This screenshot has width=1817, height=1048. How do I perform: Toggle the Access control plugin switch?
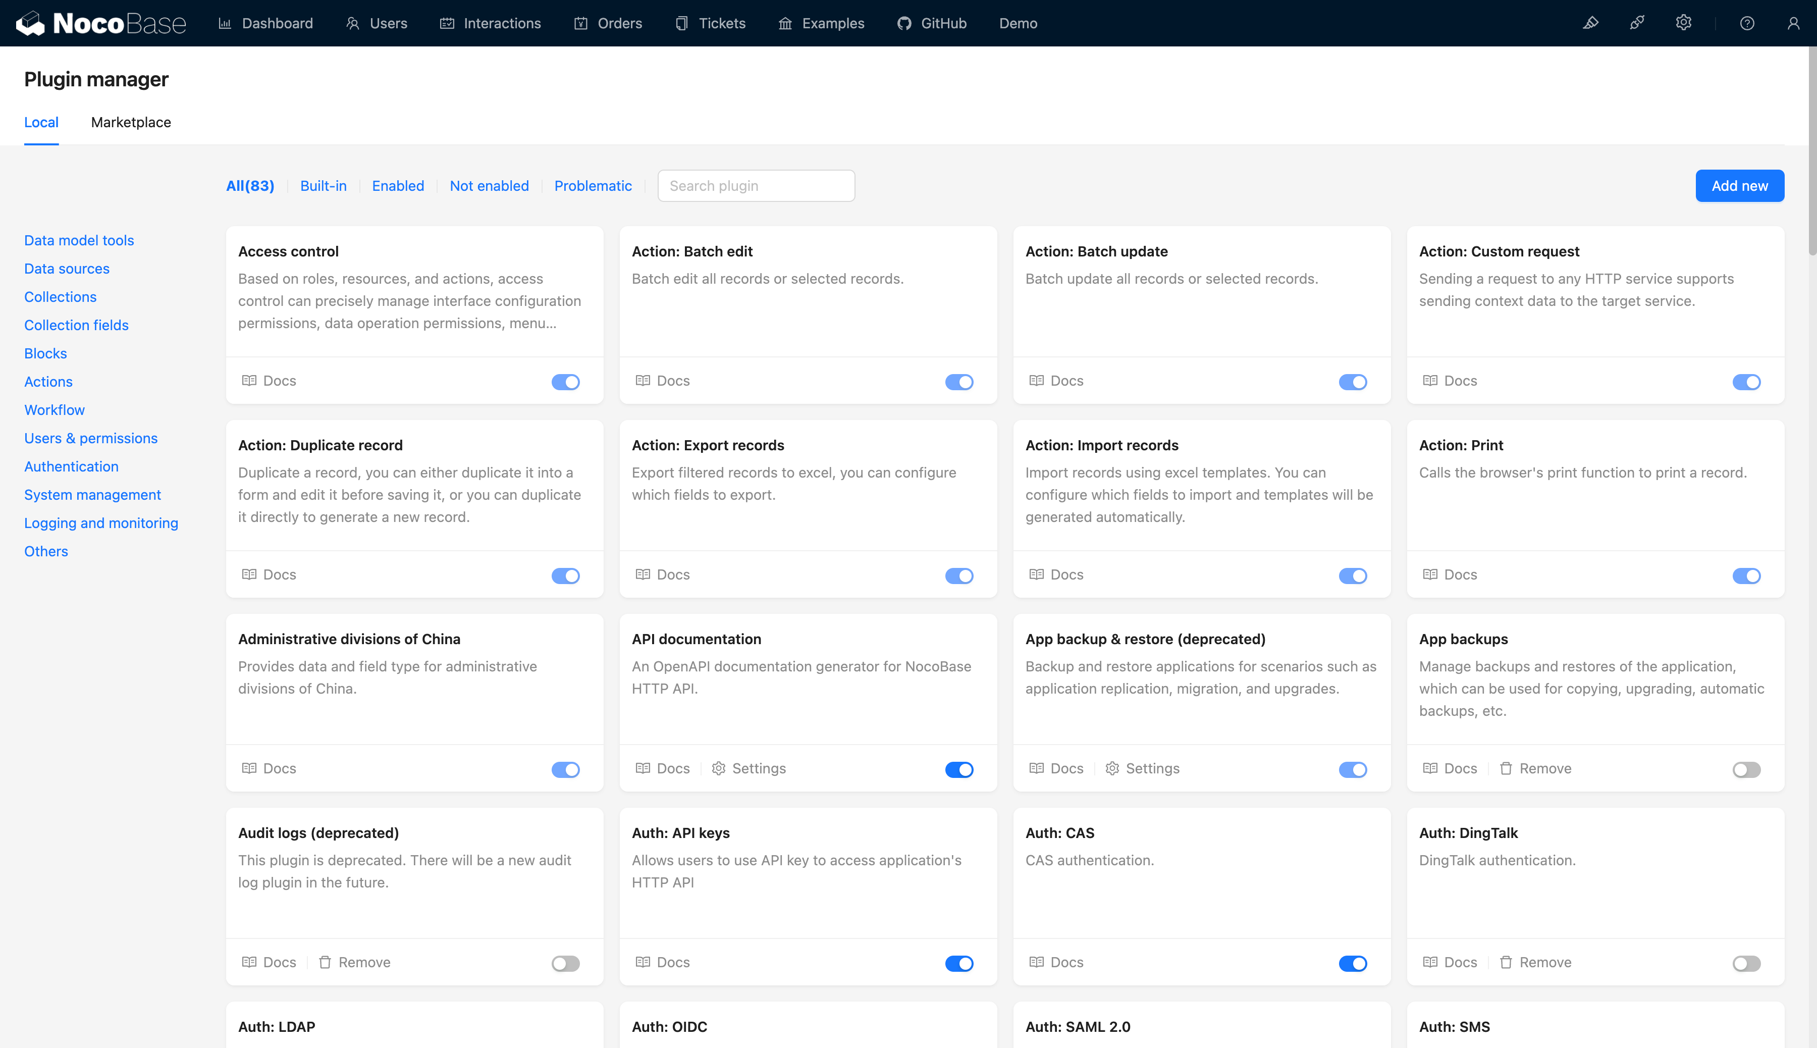tap(567, 381)
